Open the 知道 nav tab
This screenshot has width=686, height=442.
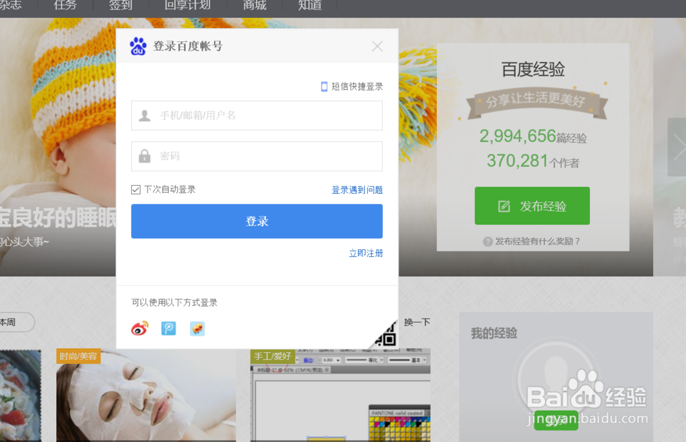[x=310, y=5]
